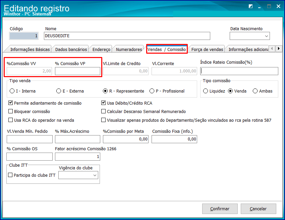Click the Confirmar button

[220, 209]
